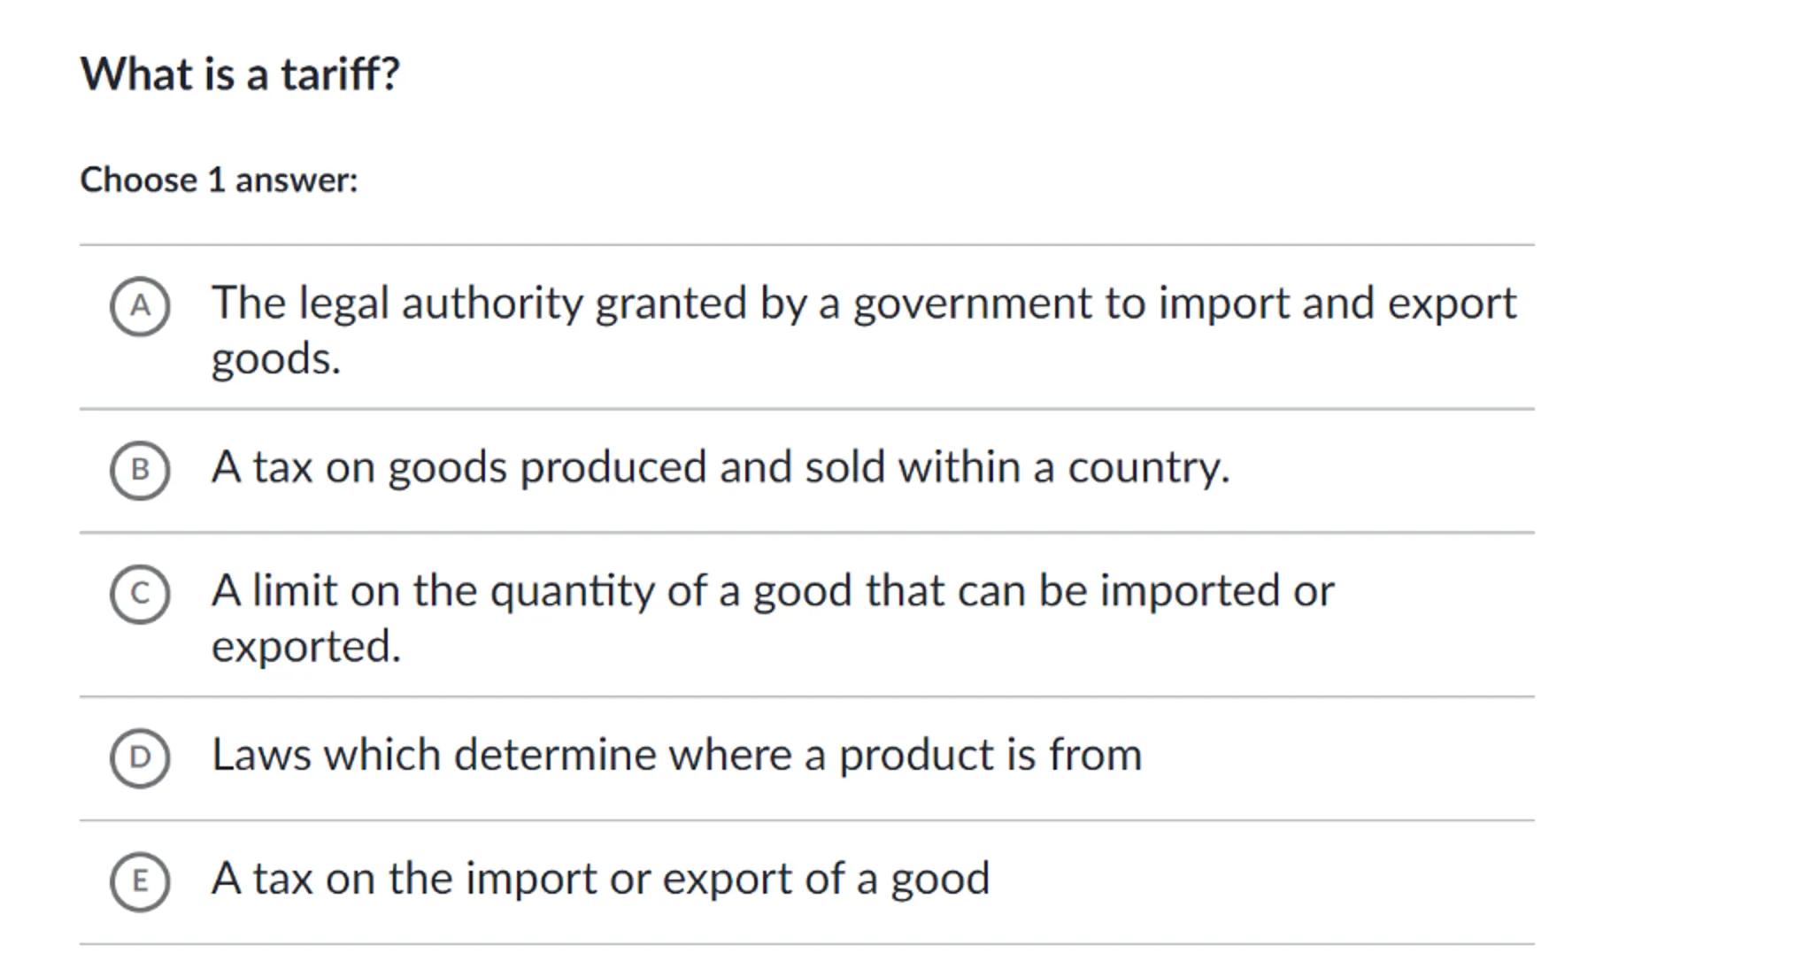Click the word 'tariff?' in the question
This screenshot has height=976, width=1811.
pos(341,74)
